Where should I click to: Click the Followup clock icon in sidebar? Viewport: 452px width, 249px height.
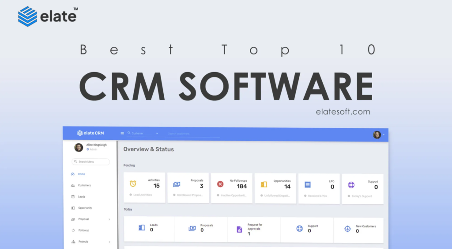73,230
